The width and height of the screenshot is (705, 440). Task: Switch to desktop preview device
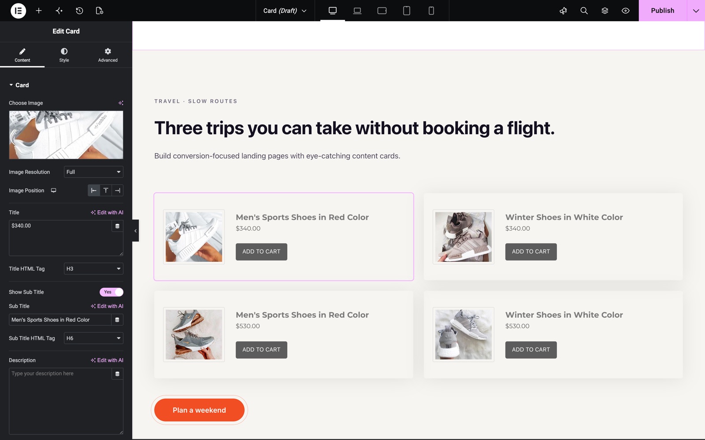point(333,11)
